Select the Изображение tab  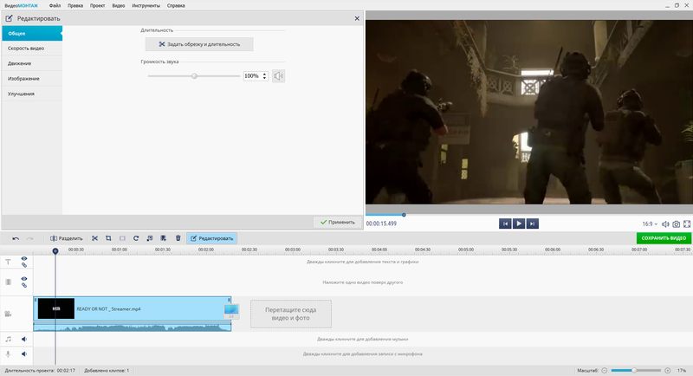tap(32, 78)
